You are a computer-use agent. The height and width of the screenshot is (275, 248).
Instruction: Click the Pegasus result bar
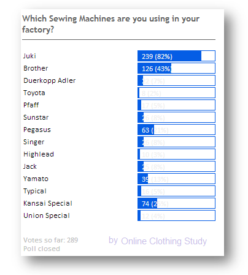[176, 130]
